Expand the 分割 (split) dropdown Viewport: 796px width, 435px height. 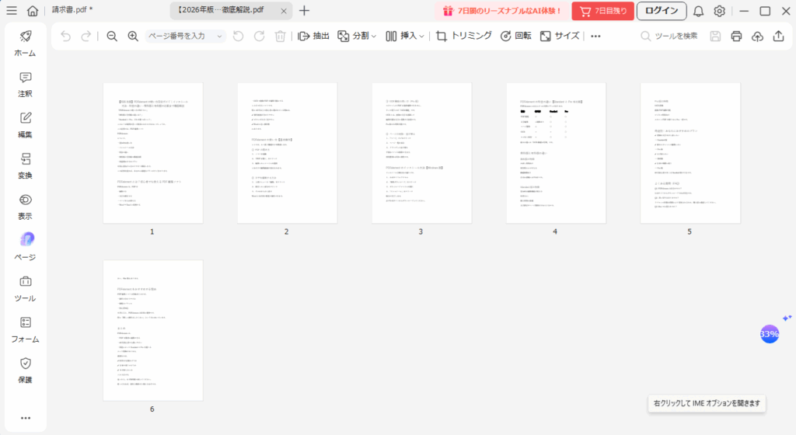point(357,37)
